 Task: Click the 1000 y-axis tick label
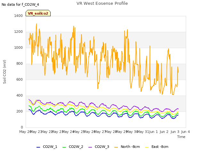tap(19, 47)
